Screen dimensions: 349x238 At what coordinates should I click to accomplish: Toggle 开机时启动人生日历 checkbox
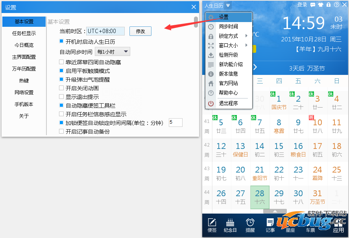61,41
